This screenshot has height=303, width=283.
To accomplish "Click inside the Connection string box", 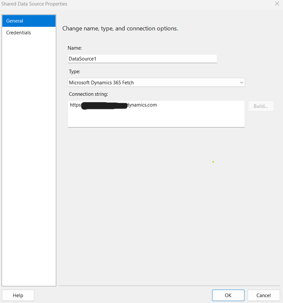I will tap(156, 114).
